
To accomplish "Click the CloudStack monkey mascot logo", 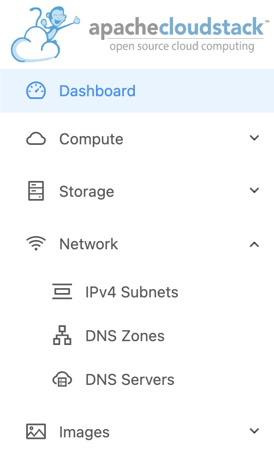I will pyautogui.click(x=45, y=34).
